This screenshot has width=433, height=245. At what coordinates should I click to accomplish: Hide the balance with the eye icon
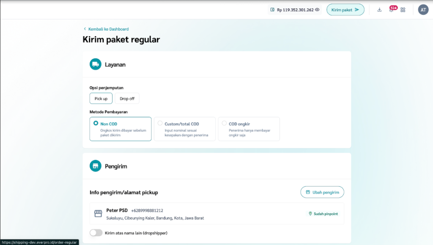pyautogui.click(x=317, y=10)
